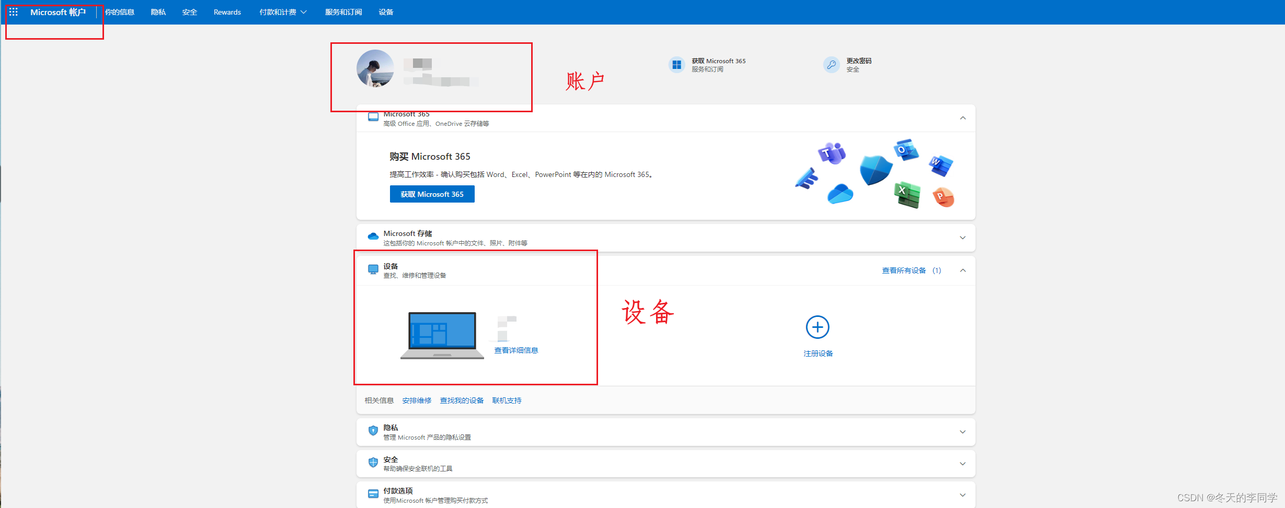Click the Microsoft 存储 section title

[408, 233]
